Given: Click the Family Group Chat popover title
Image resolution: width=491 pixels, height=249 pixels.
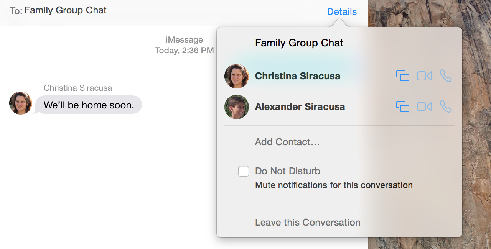Looking at the screenshot, I should pyautogui.click(x=299, y=43).
